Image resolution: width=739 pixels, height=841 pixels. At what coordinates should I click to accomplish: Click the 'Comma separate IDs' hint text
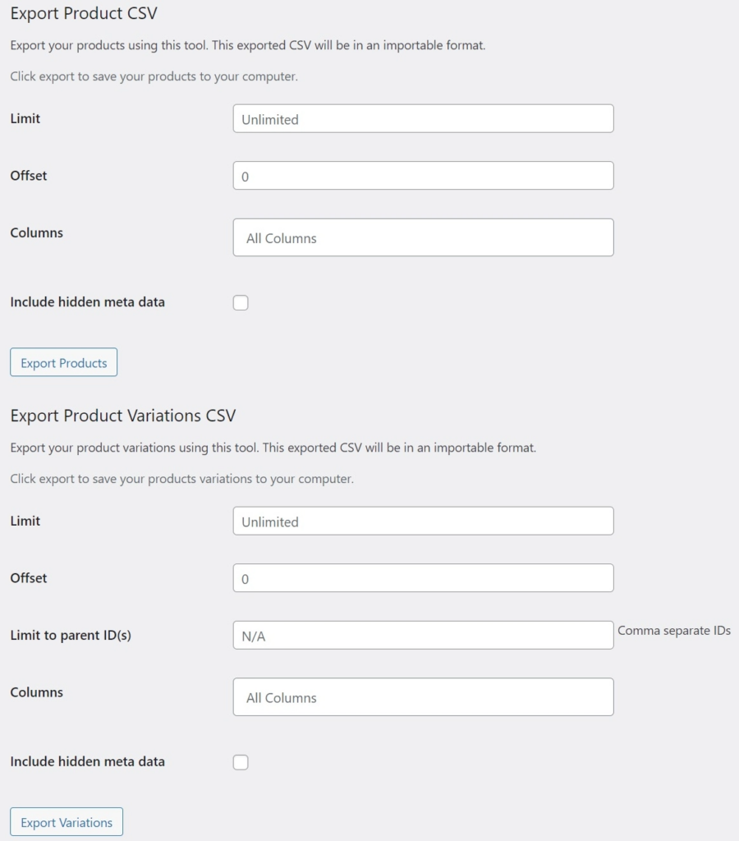tap(674, 631)
